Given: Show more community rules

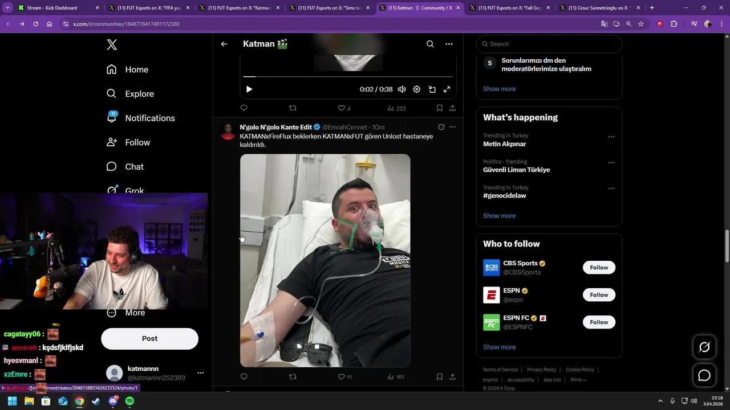Looking at the screenshot, I should pyautogui.click(x=499, y=89).
